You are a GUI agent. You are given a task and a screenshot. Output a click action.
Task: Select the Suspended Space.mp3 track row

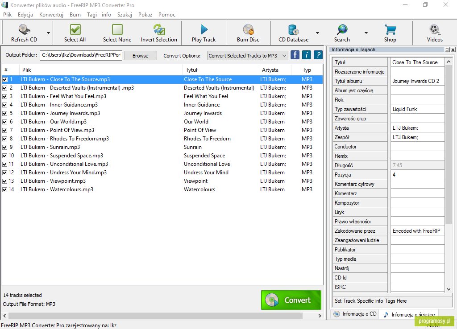click(162, 156)
